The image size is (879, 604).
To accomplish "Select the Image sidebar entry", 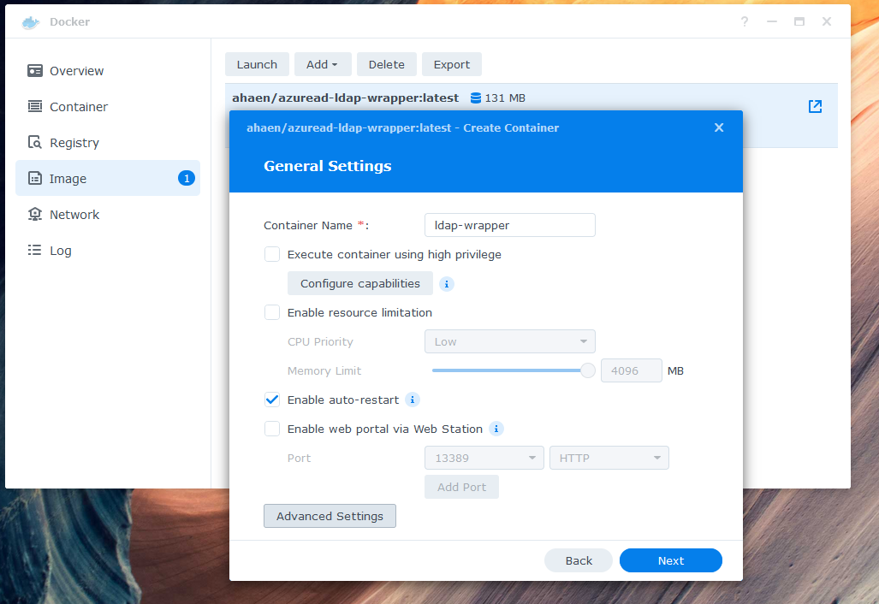I will click(x=108, y=178).
